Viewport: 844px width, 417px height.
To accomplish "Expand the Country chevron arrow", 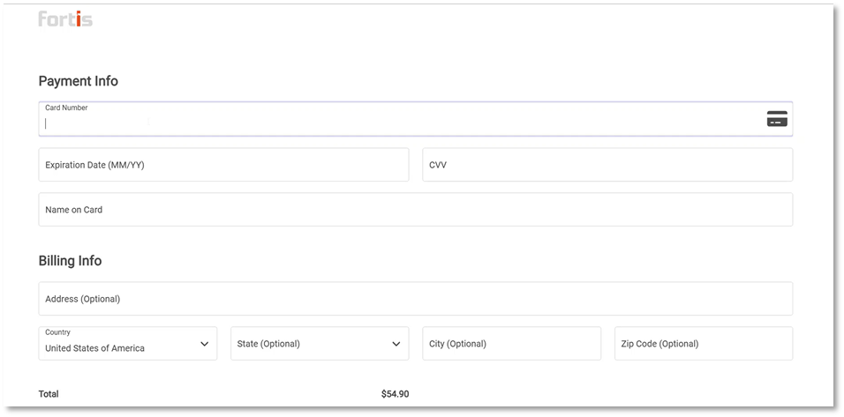I will 205,344.
